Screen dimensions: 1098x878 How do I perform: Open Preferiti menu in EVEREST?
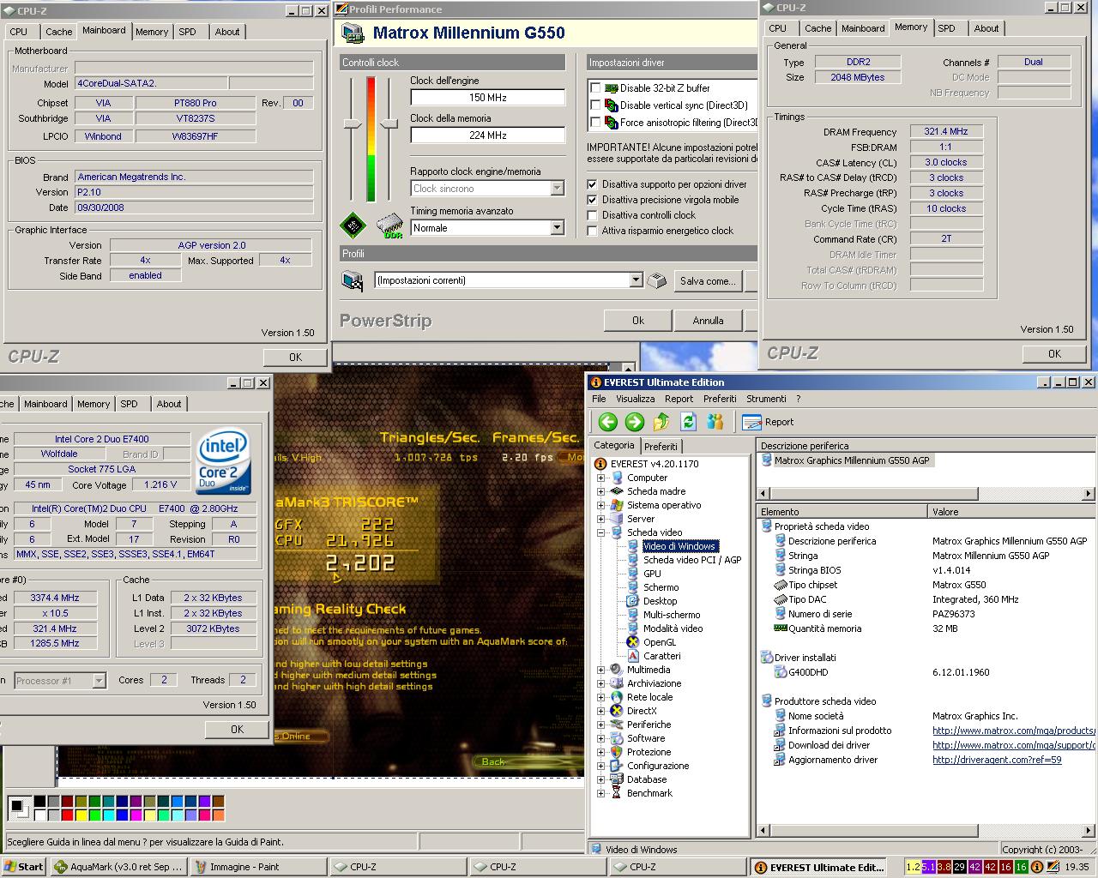click(x=720, y=399)
